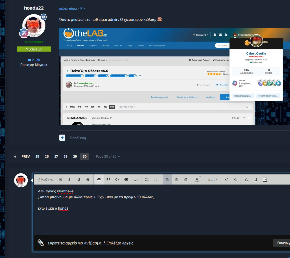Preview the post with magnifier icon

(255, 179)
